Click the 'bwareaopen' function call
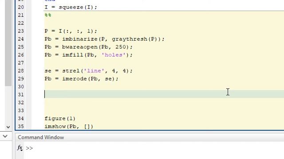 click(80, 47)
